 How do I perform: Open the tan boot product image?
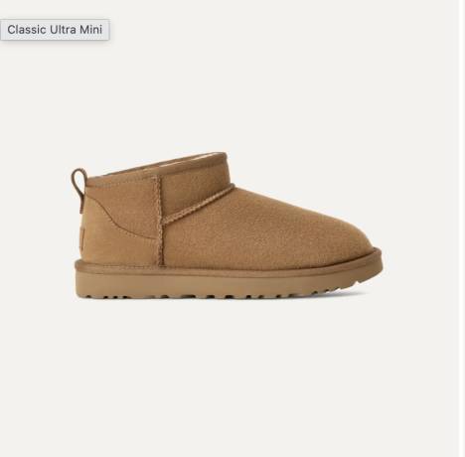[227, 226]
